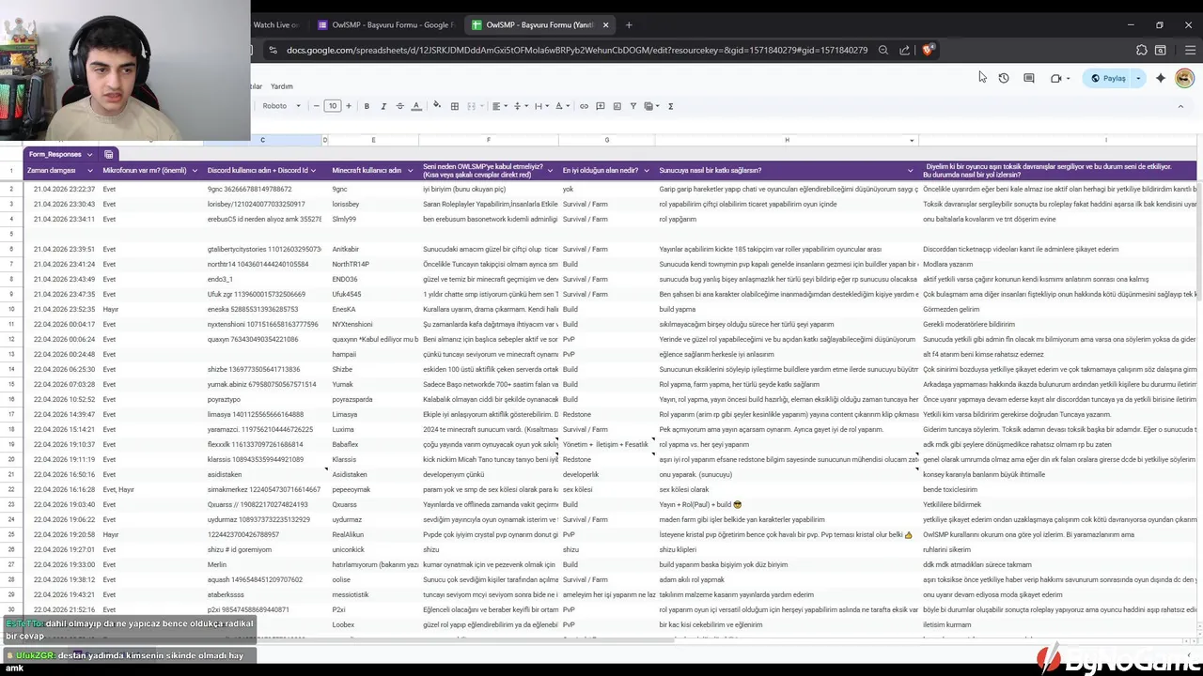Decrease font size with minus button
The height and width of the screenshot is (676, 1203).
click(x=316, y=106)
